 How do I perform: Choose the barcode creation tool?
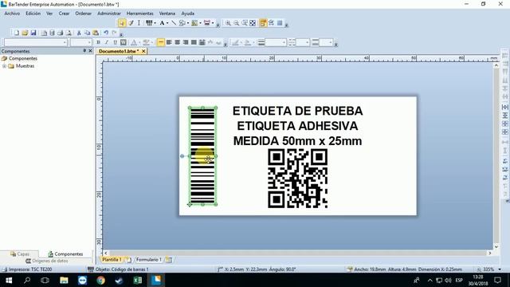149,23
